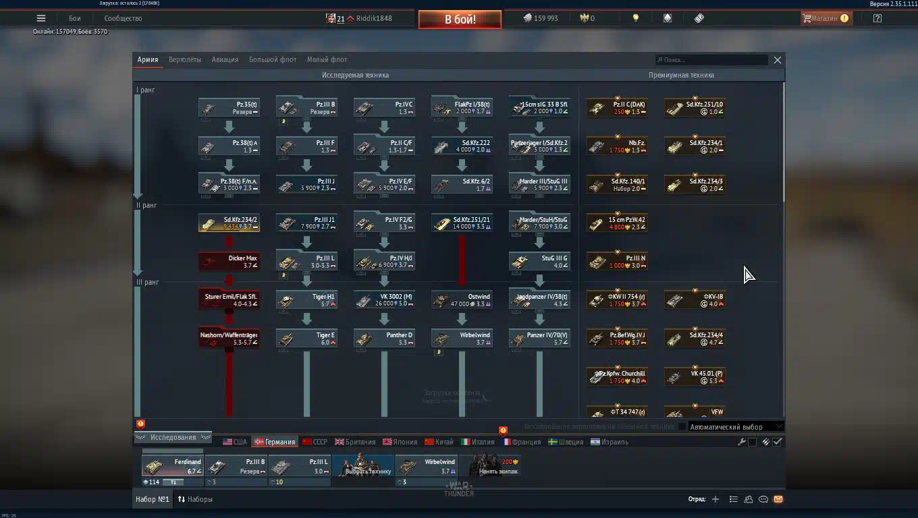Screen dimensions: 918x518
Task: Select the StuG III G vehicle card
Action: (540, 262)
